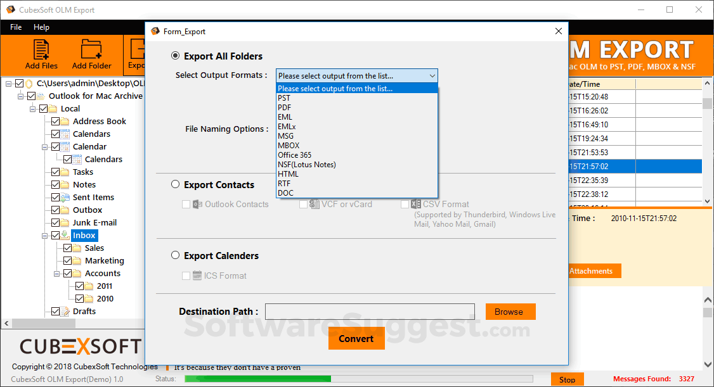Screen dimensions: 714x387
Task: Choose NSF(Lotus Notes) output format
Action: [x=357, y=165]
